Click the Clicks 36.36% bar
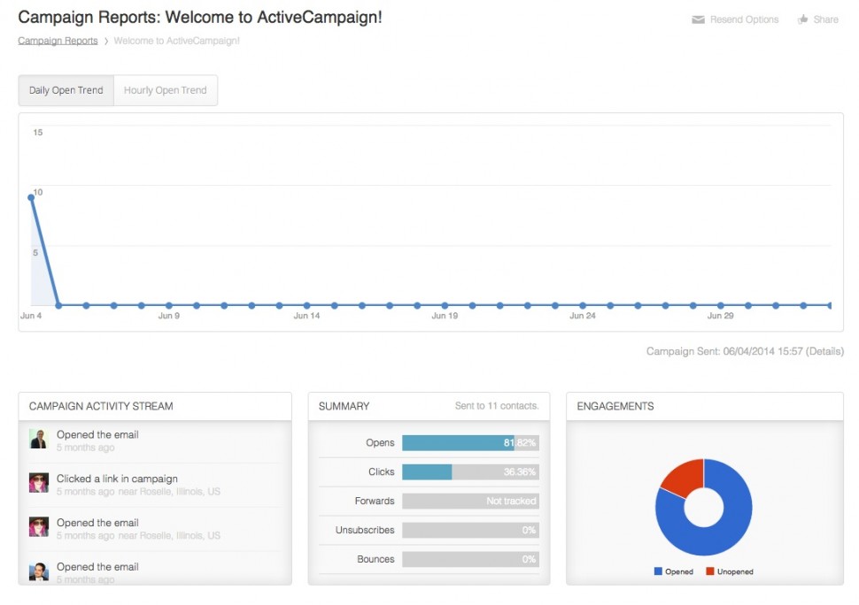859x605 pixels. [x=470, y=471]
